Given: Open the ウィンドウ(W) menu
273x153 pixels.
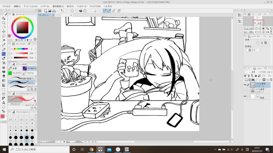Looking at the screenshot, I should (95, 6).
